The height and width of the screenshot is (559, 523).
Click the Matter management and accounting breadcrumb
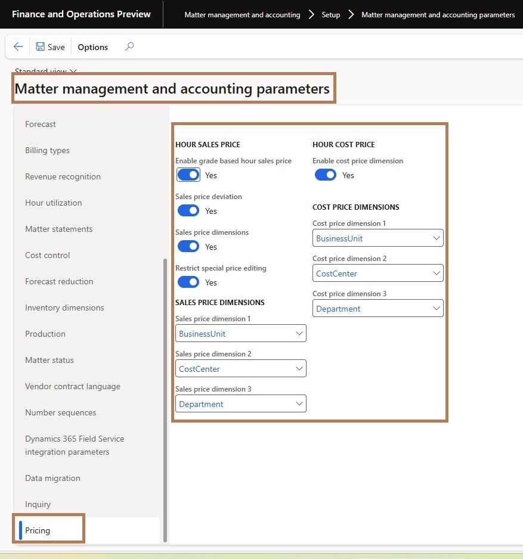pyautogui.click(x=242, y=15)
